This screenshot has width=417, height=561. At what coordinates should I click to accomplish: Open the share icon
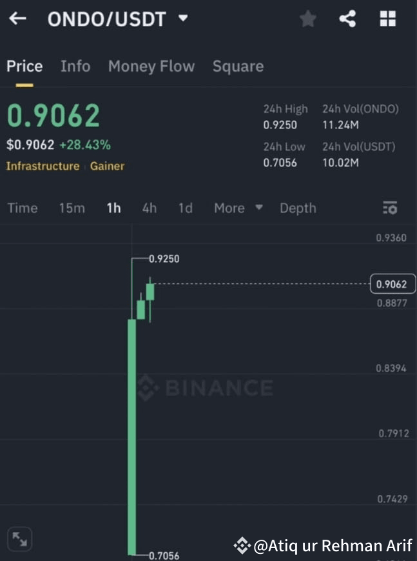click(347, 19)
